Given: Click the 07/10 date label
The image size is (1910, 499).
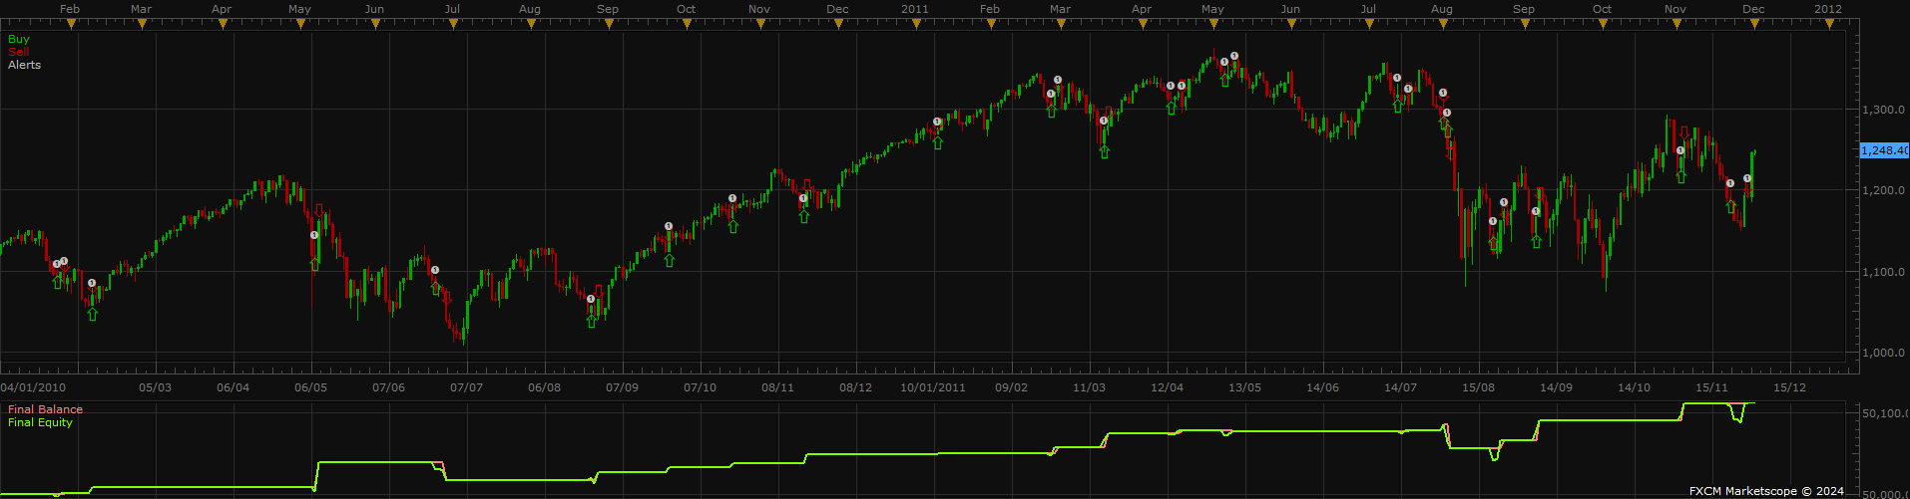Looking at the screenshot, I should [x=700, y=387].
